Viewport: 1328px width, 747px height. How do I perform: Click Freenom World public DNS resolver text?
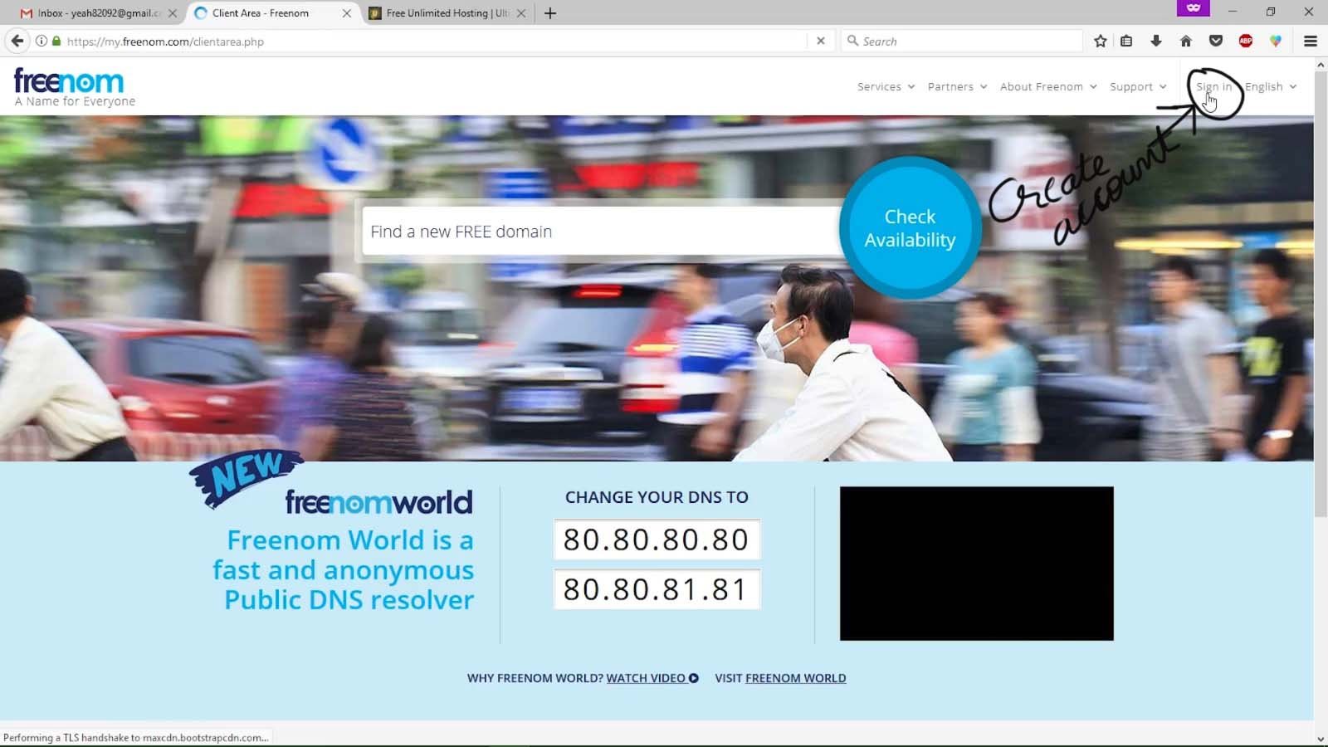pyautogui.click(x=344, y=570)
